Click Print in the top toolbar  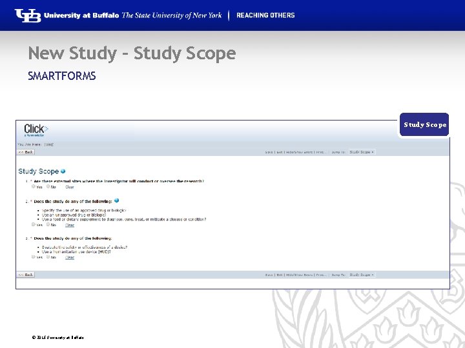[x=321, y=152]
